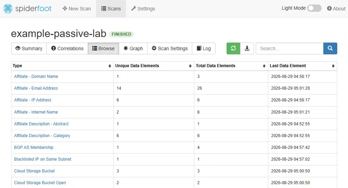The width and height of the screenshot is (348, 188).
Task: Sort by Unique Data Elements column
Action: 154,66
